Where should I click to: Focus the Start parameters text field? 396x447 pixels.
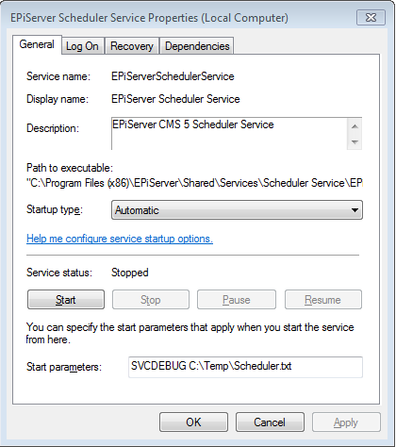(x=245, y=367)
